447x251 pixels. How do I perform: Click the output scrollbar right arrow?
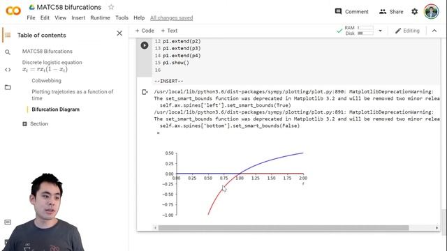click(x=437, y=228)
